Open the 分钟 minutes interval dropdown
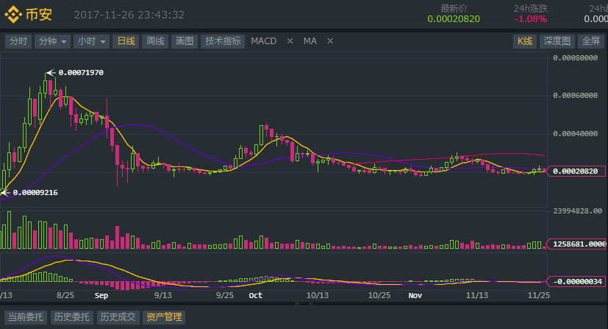The image size is (608, 329). (52, 41)
